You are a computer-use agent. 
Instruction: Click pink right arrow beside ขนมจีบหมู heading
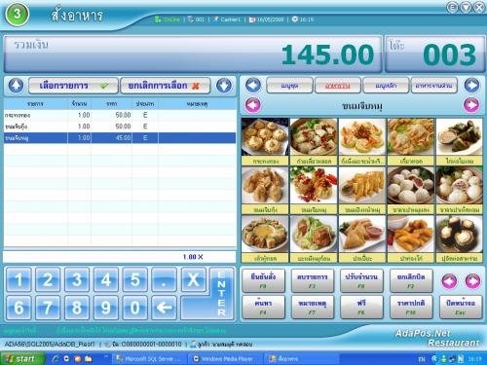[x=471, y=105]
